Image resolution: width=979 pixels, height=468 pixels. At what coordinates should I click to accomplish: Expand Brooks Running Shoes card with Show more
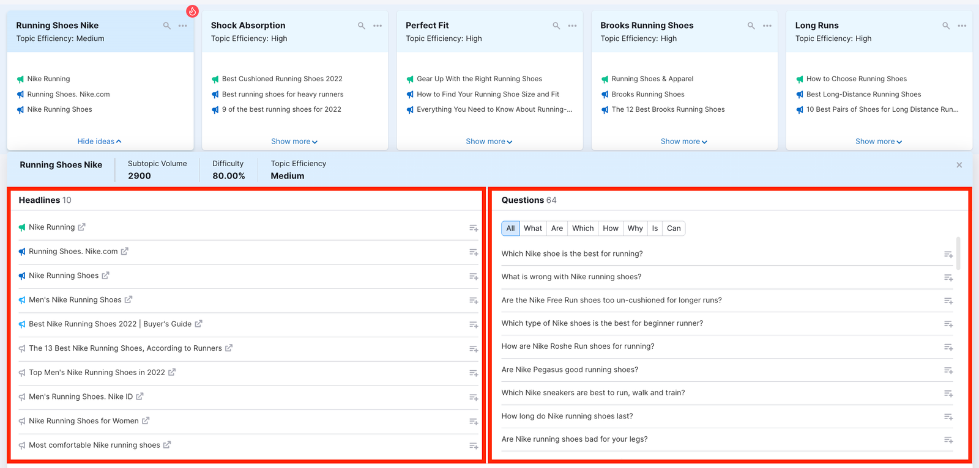[683, 141]
